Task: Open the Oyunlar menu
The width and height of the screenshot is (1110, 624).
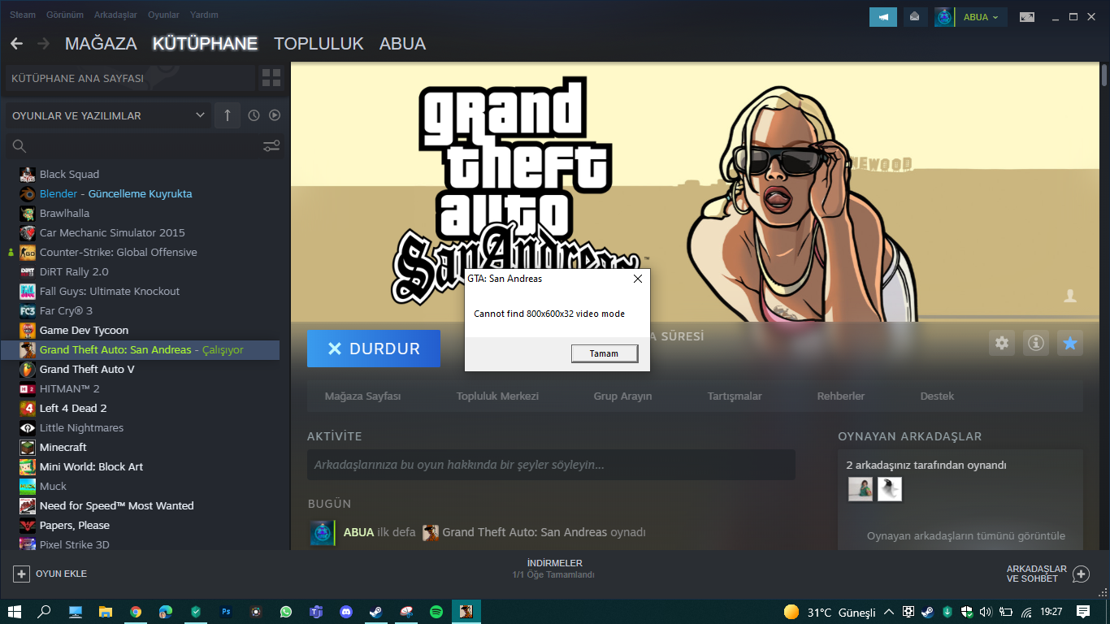Action: click(x=163, y=15)
